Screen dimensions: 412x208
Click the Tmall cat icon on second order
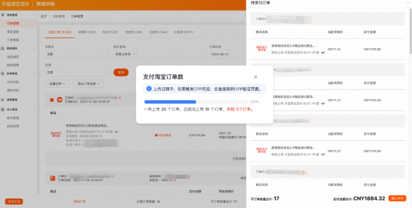click(53, 178)
